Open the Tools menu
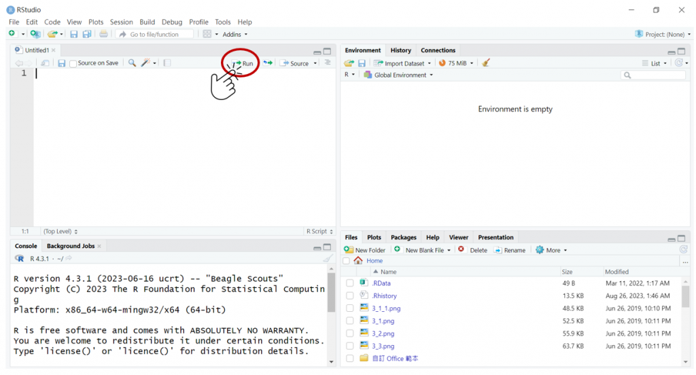The width and height of the screenshot is (696, 375). tap(223, 22)
